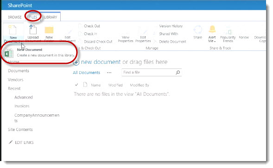Click the Check In command
Screen dimensions: 273x168
point(90,34)
